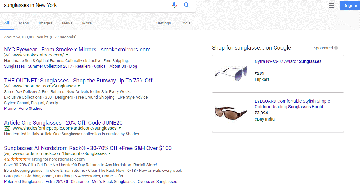Click the Sign in button

[x=350, y=6]
